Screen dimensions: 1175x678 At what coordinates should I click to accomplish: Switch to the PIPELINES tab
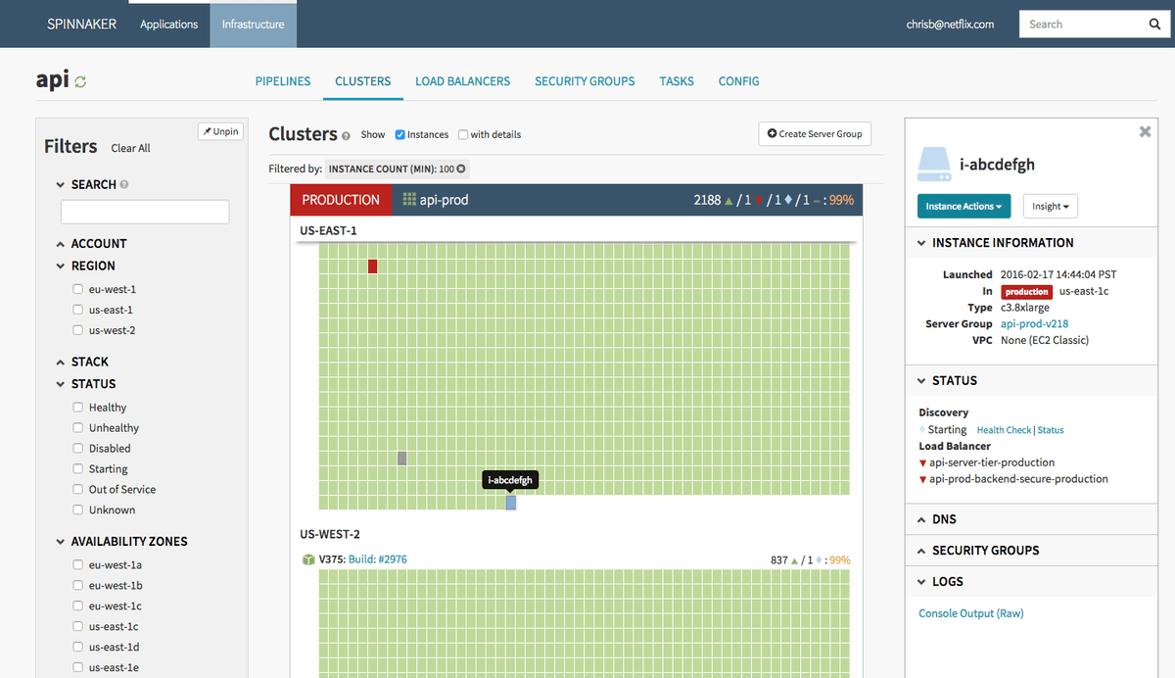283,81
